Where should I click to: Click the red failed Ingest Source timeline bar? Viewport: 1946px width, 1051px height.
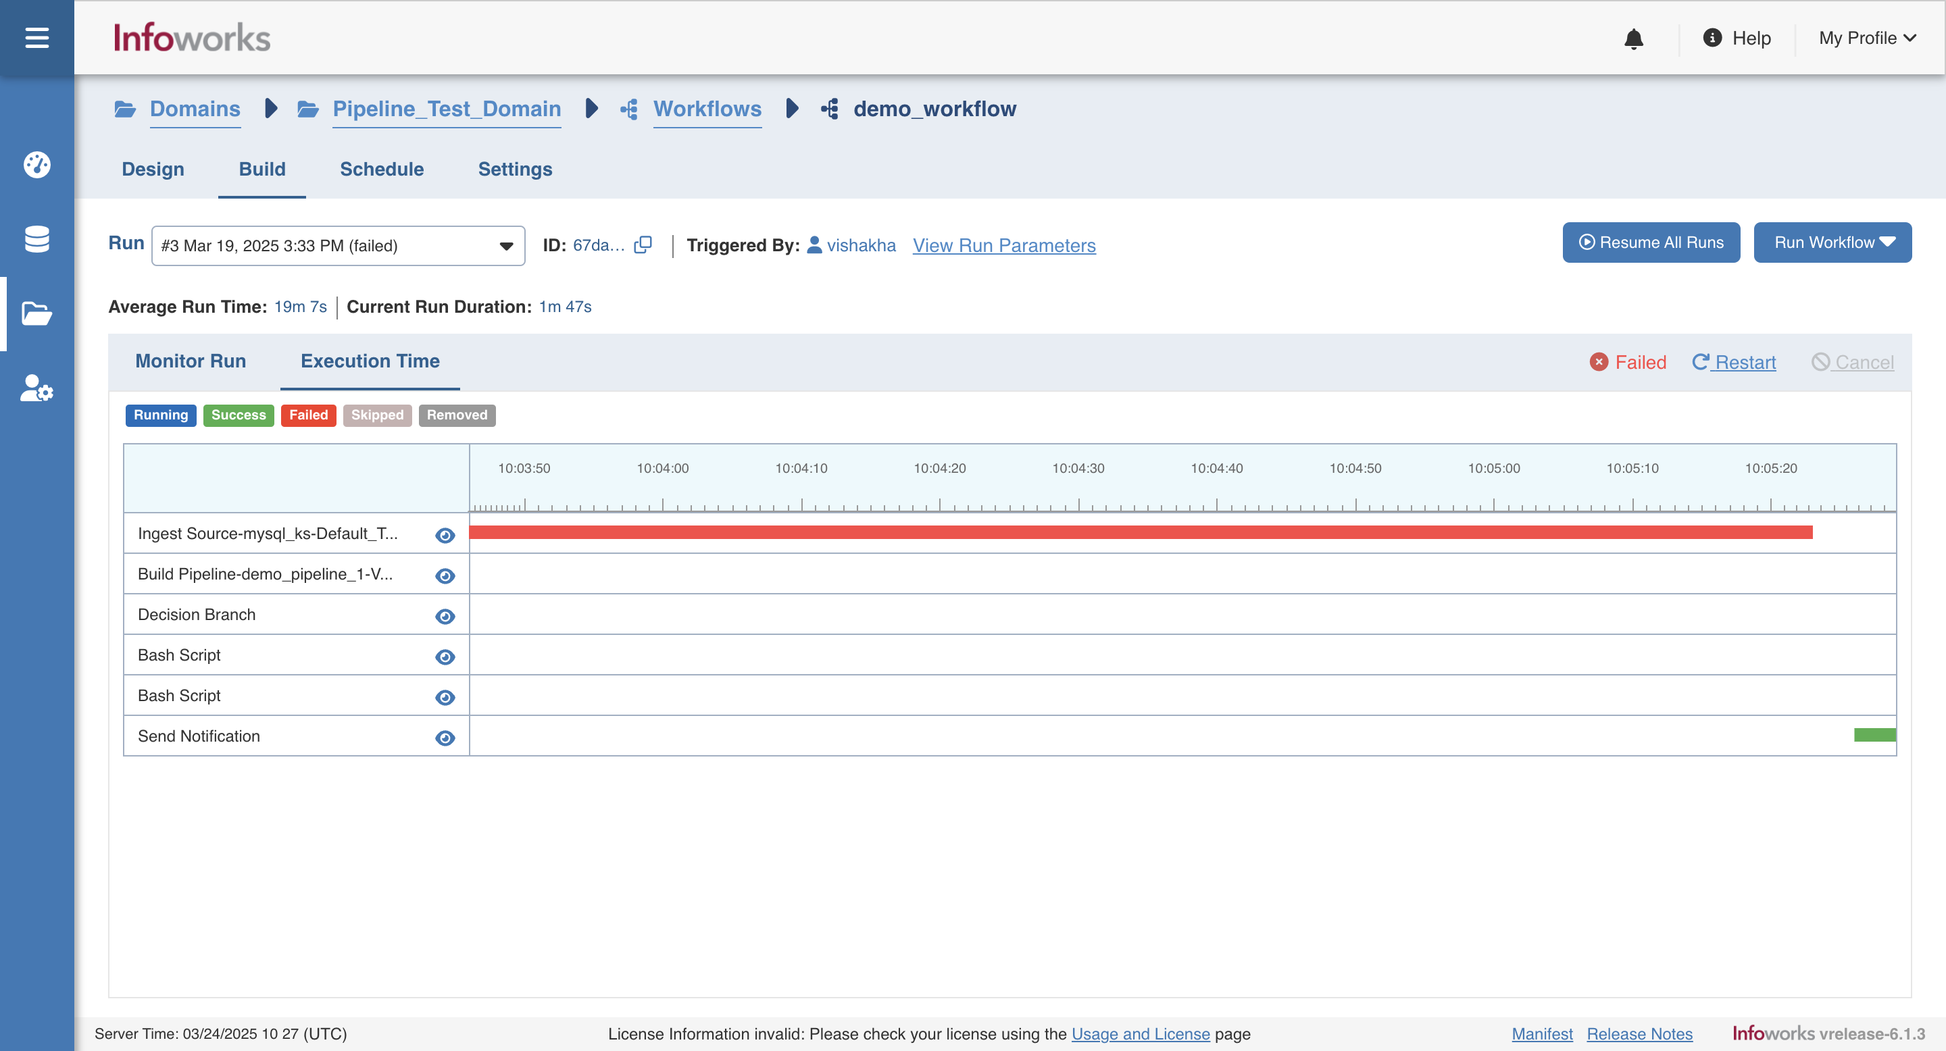coord(1141,532)
